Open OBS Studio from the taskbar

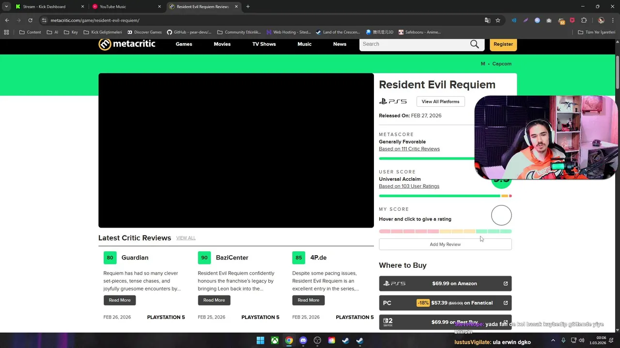[x=317, y=340]
